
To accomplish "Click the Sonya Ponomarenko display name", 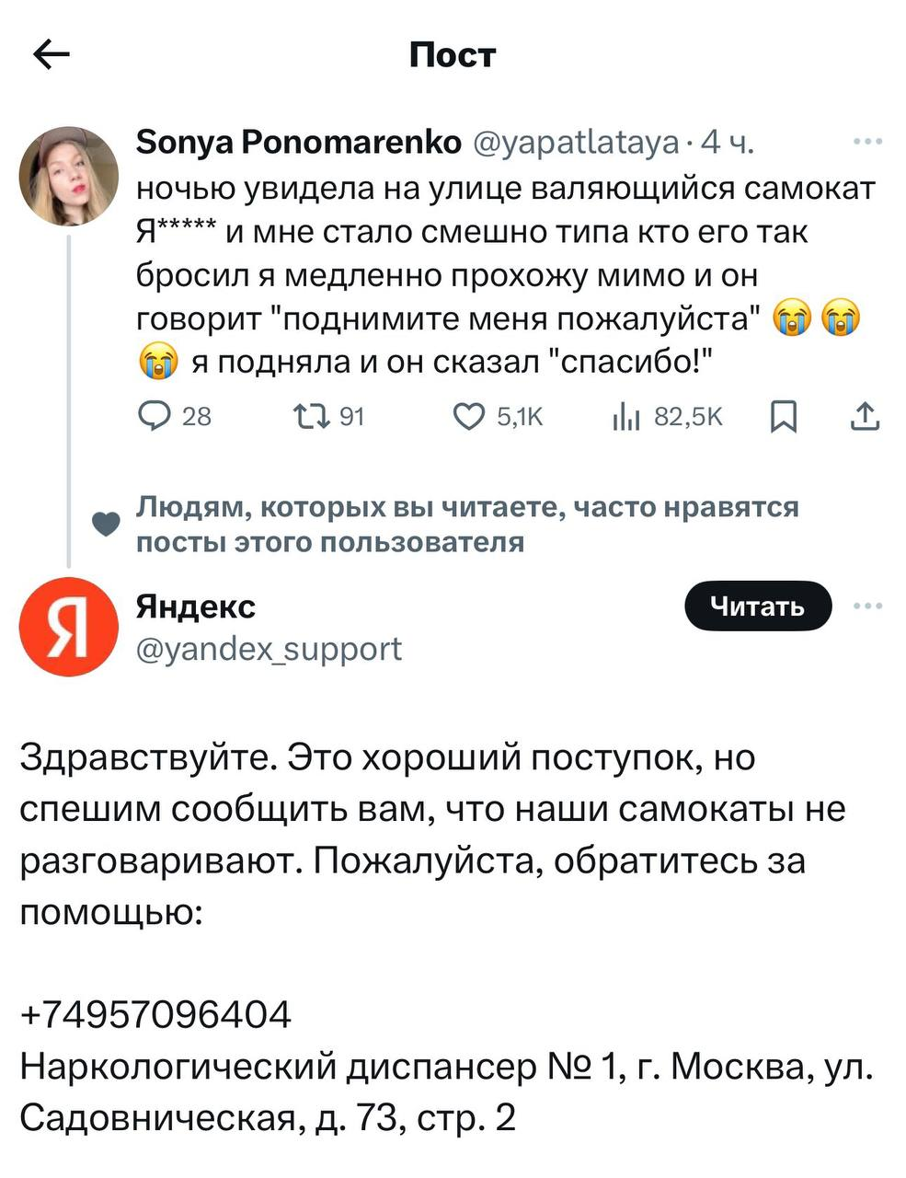I will pos(298,142).
